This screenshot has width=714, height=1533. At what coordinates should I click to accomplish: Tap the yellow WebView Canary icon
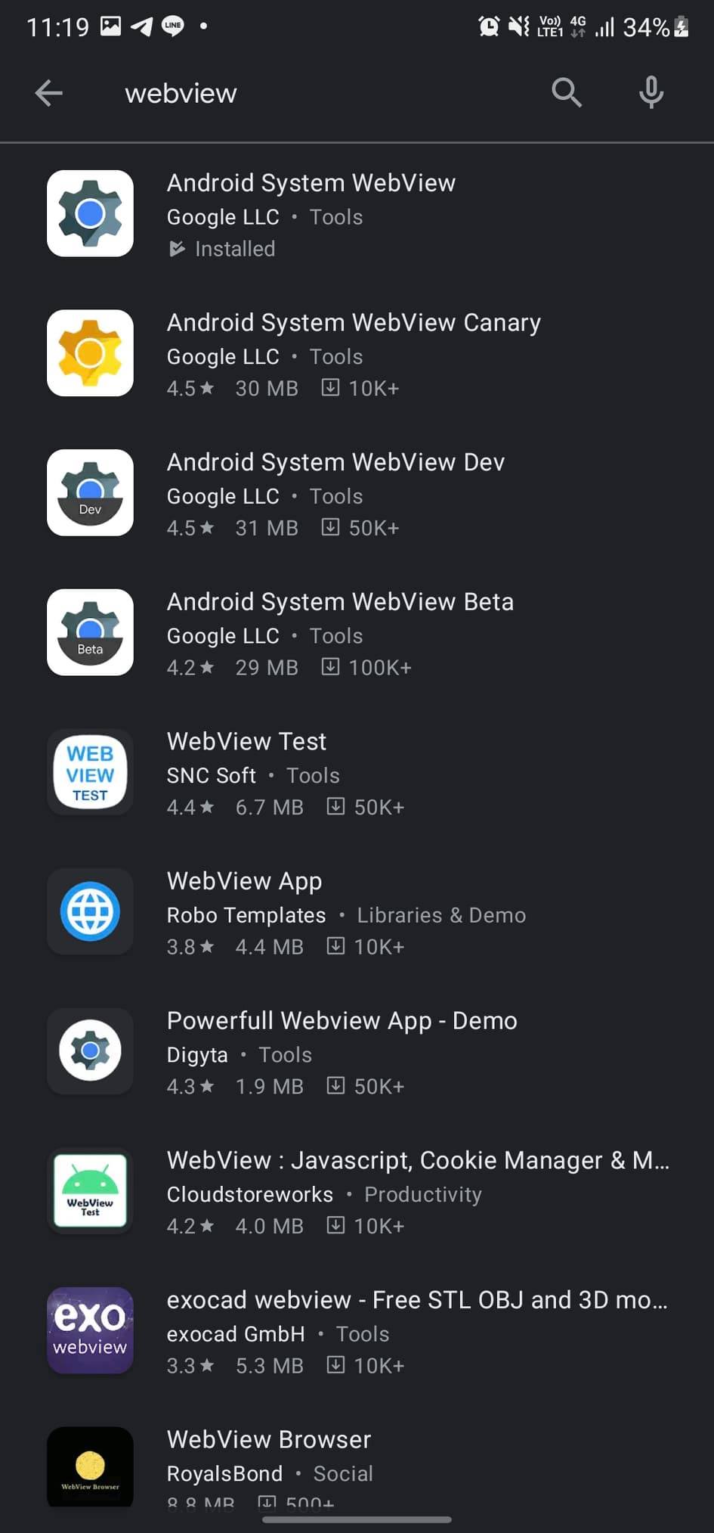coord(90,353)
